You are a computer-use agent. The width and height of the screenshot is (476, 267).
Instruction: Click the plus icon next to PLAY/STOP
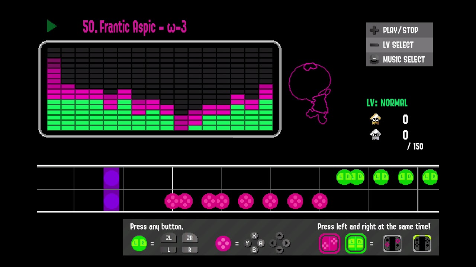click(x=374, y=30)
